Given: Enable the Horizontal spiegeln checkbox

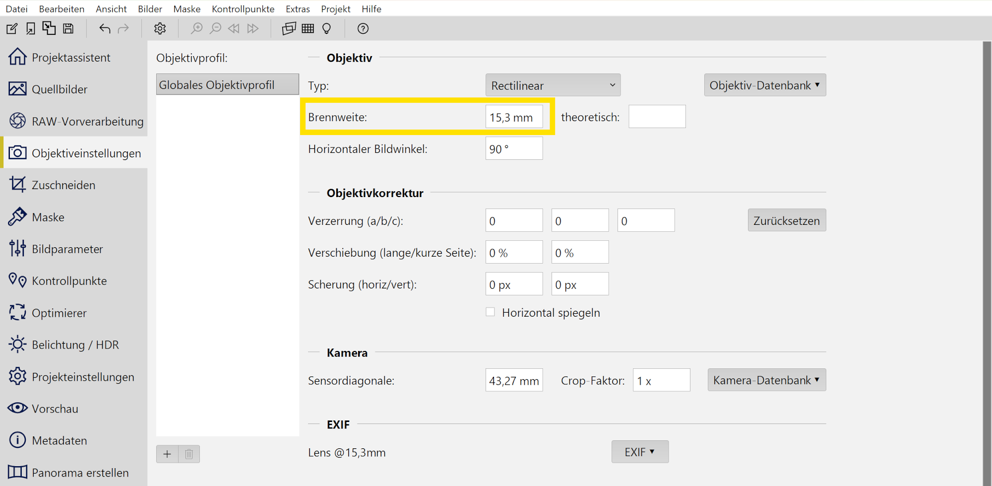Looking at the screenshot, I should coord(491,312).
